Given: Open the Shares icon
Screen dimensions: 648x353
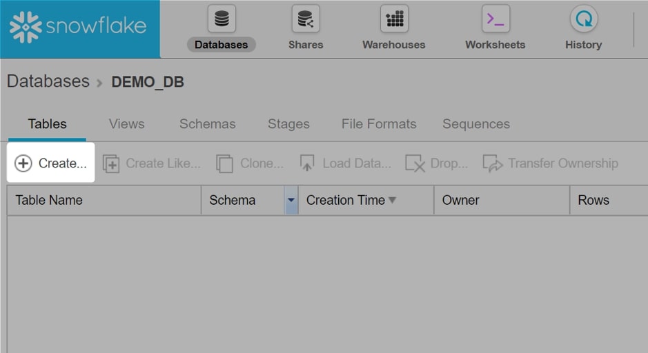Looking at the screenshot, I should pos(306,19).
